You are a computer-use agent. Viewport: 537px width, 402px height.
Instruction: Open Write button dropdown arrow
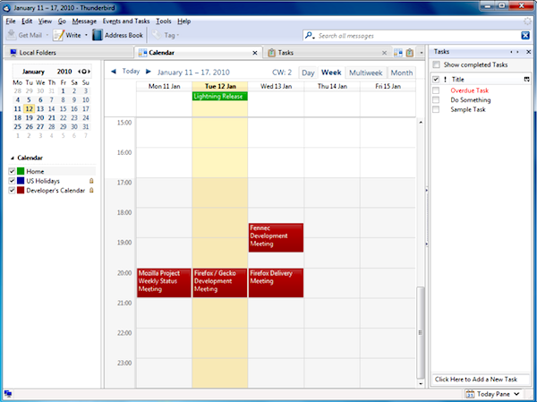tap(86, 35)
